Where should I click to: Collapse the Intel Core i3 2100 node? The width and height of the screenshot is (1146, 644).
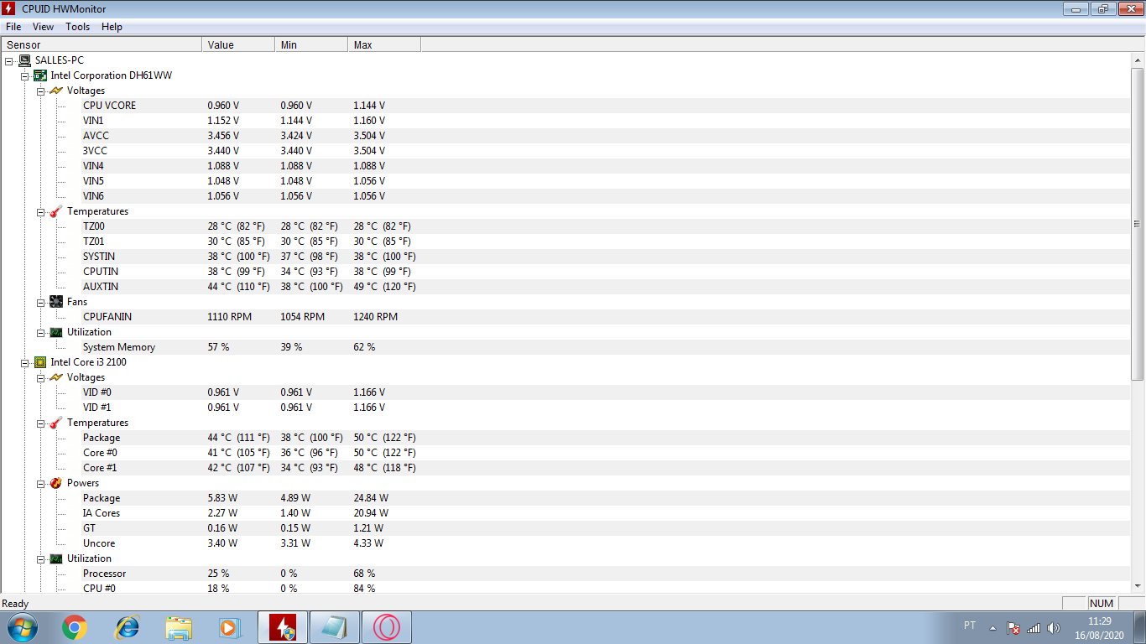pos(25,362)
